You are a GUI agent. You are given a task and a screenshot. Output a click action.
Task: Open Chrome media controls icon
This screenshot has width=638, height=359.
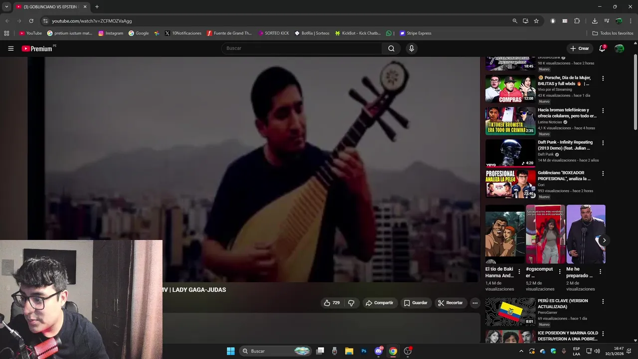coord(607,21)
